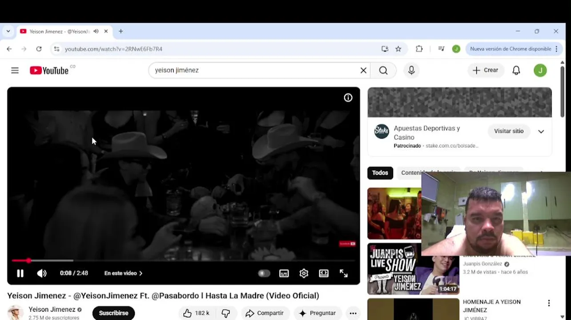Open first recommended video thumbnail
This screenshot has width=571, height=320.
click(394, 213)
